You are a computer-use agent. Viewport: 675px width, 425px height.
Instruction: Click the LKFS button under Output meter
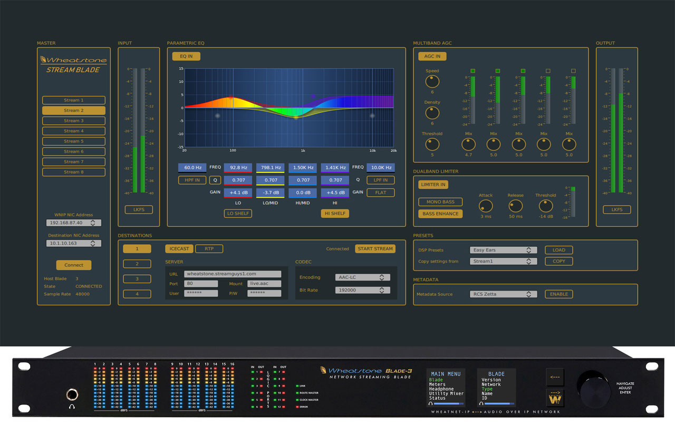pyautogui.click(x=617, y=209)
